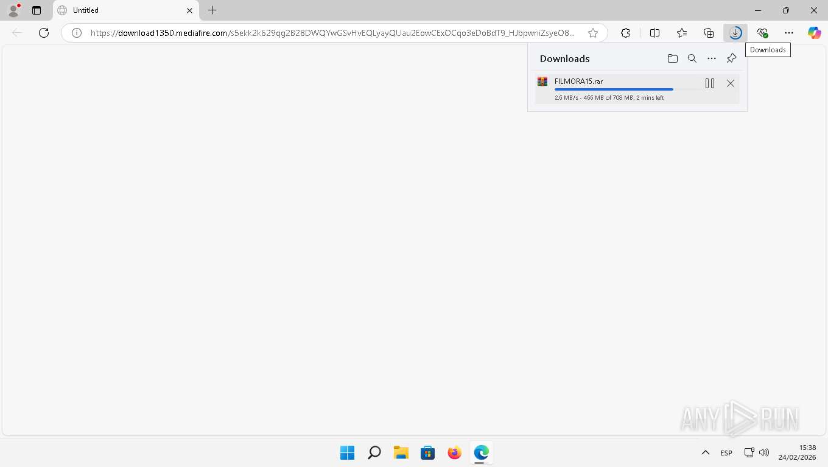Switch the ESP input language
The image size is (828, 467).
(x=726, y=453)
